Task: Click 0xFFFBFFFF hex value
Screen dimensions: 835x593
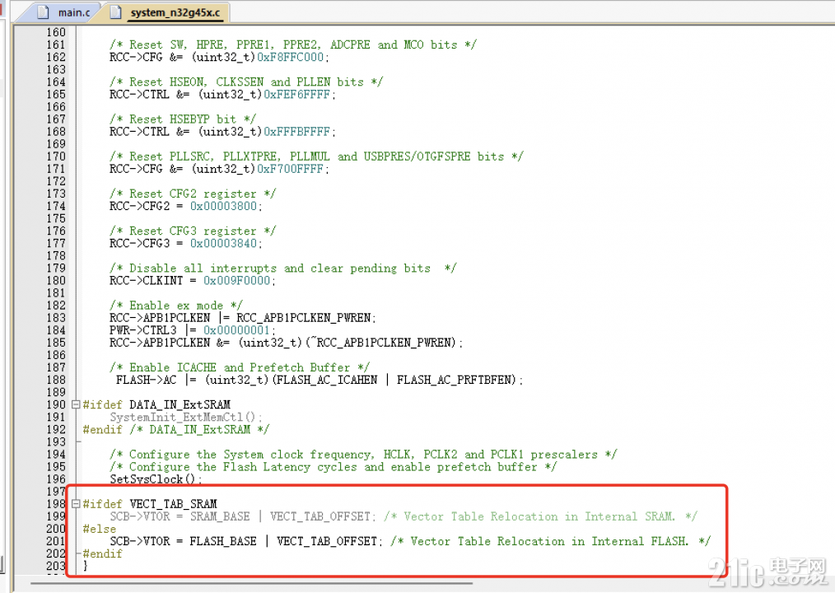Action: (296, 132)
